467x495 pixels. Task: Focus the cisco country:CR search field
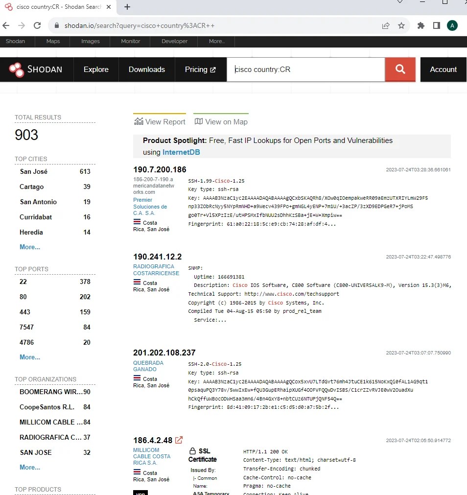(x=306, y=70)
